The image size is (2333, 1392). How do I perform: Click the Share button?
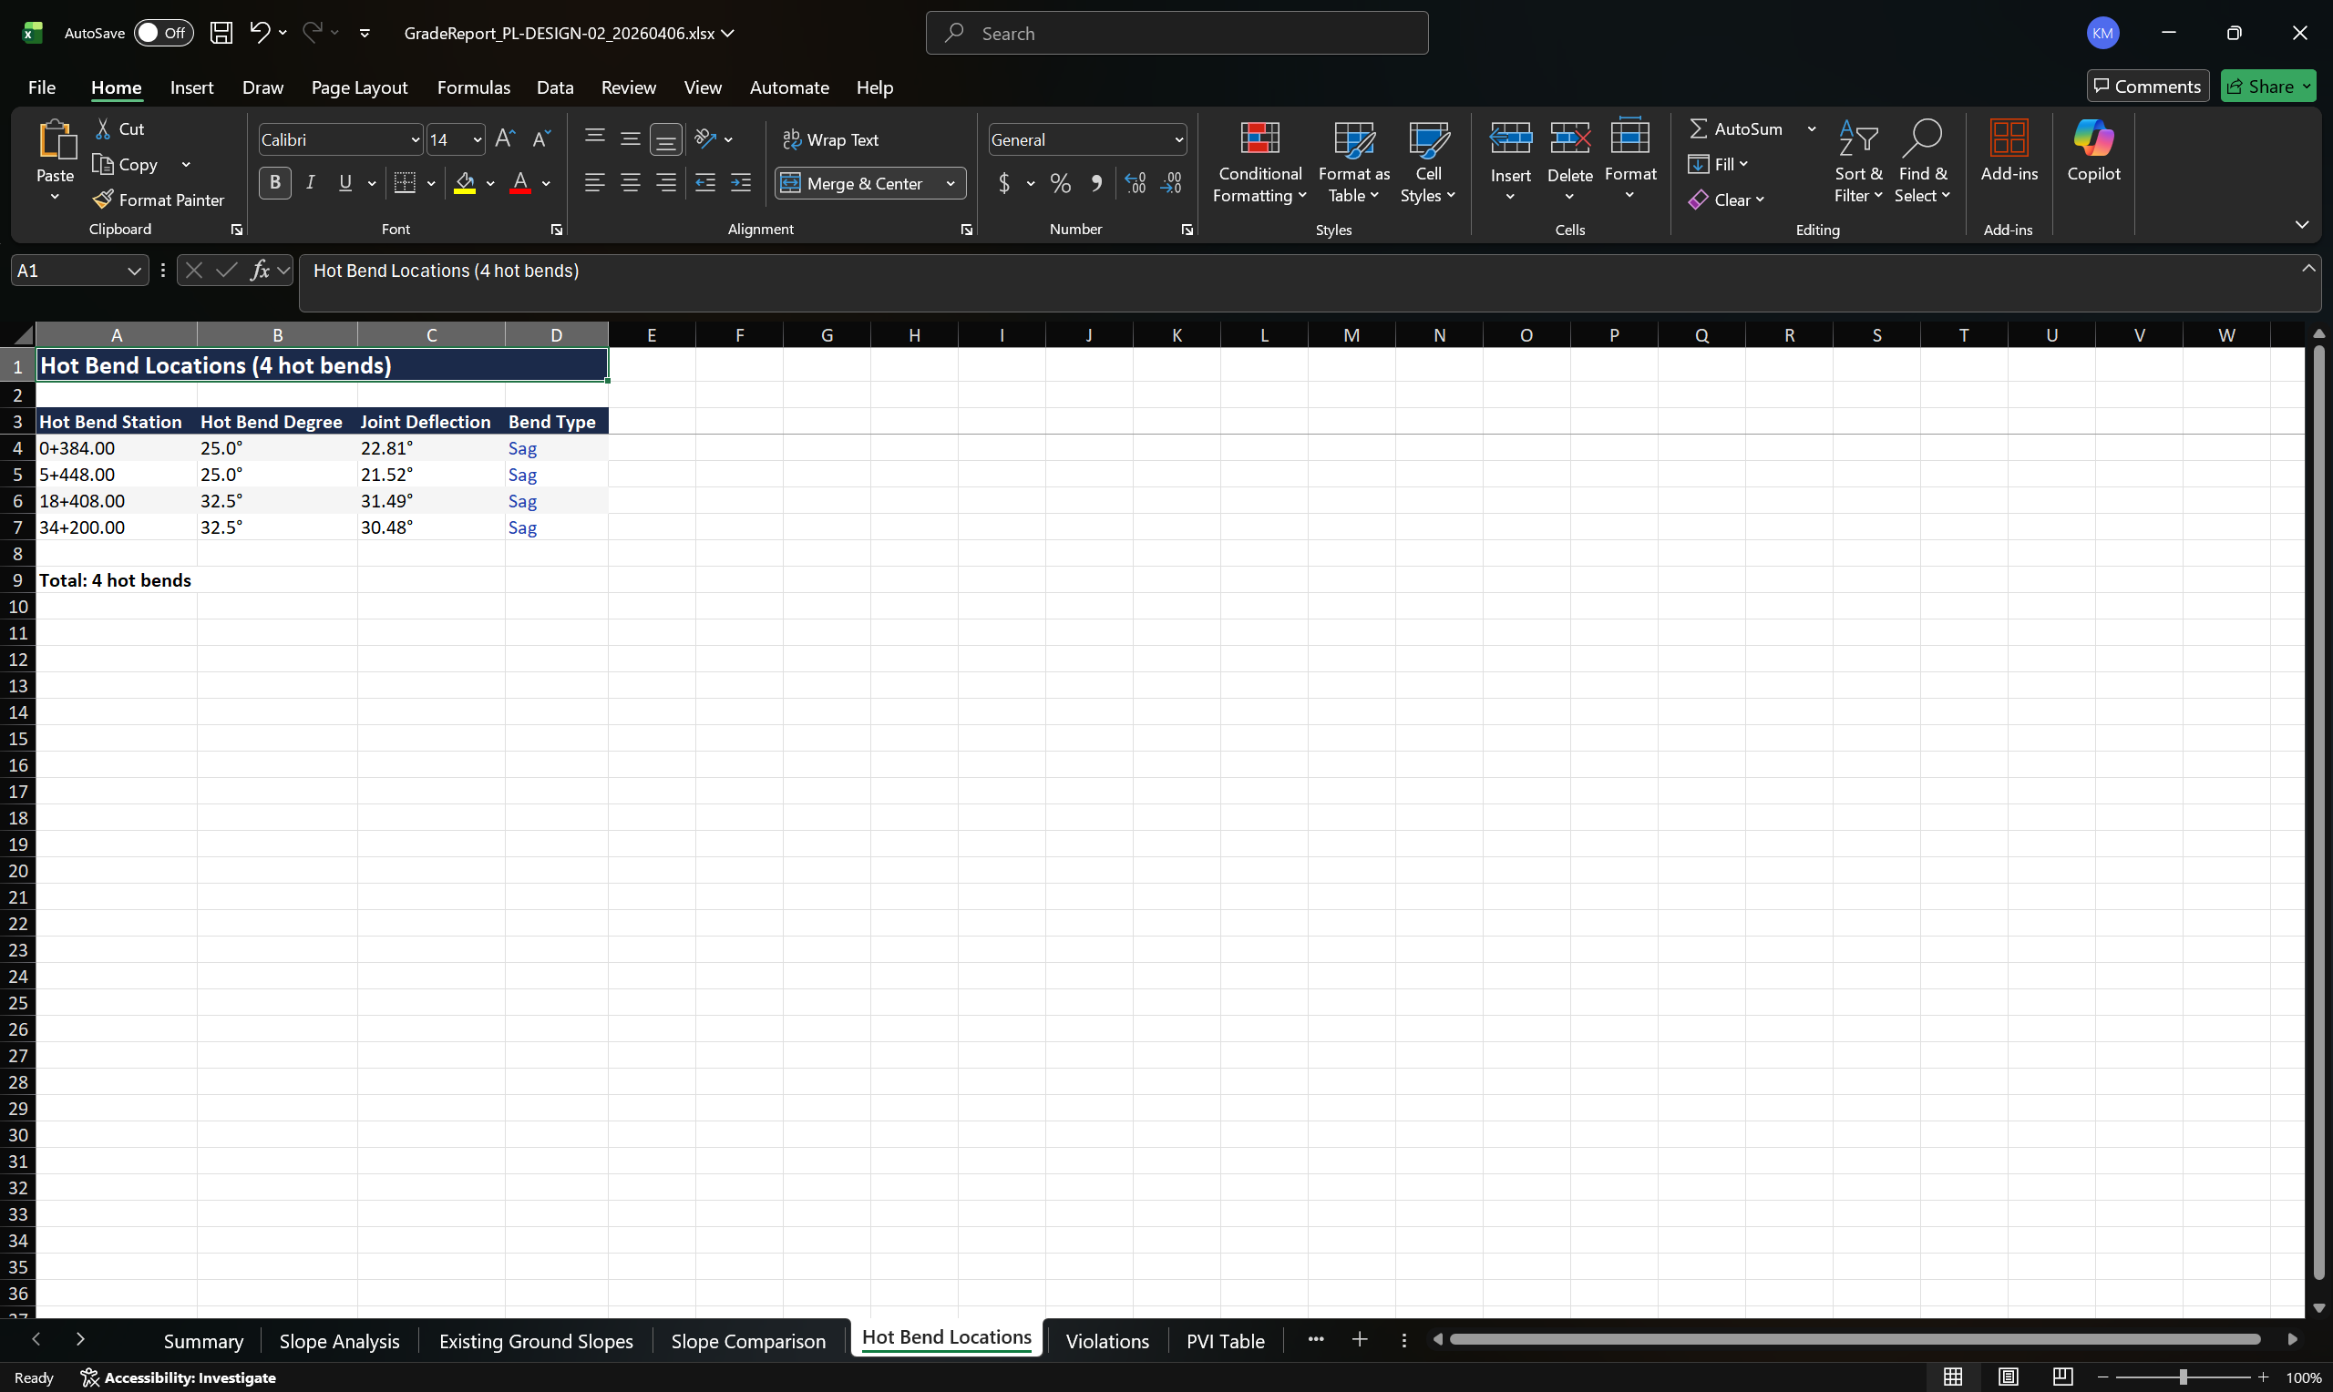(2266, 87)
